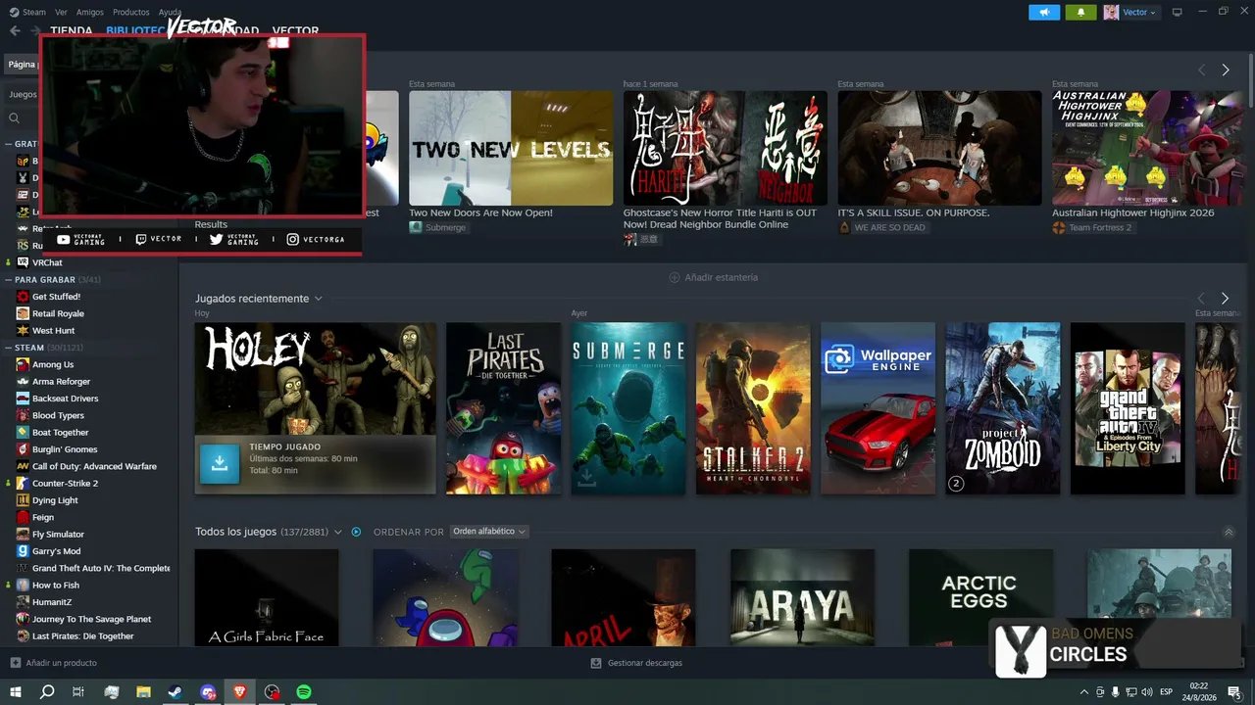Viewport: 1255px width, 705px height.
Task: Collapse the PARA GRABAR collection
Action: pyautogui.click(x=8, y=280)
